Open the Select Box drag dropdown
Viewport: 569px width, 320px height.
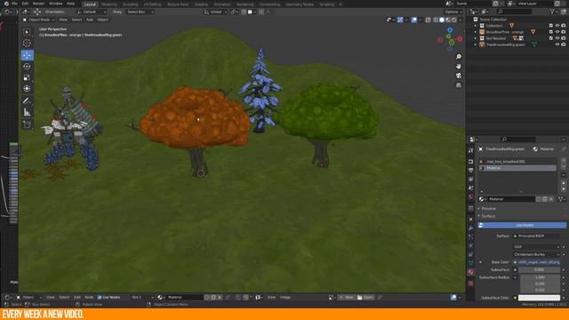[x=140, y=12]
